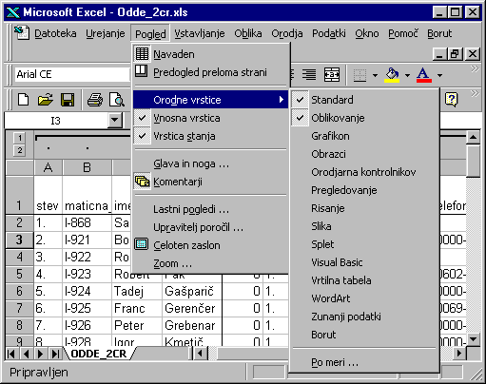
Task: Expand more formatting toolbar buttons chevron
Action: (474, 68)
